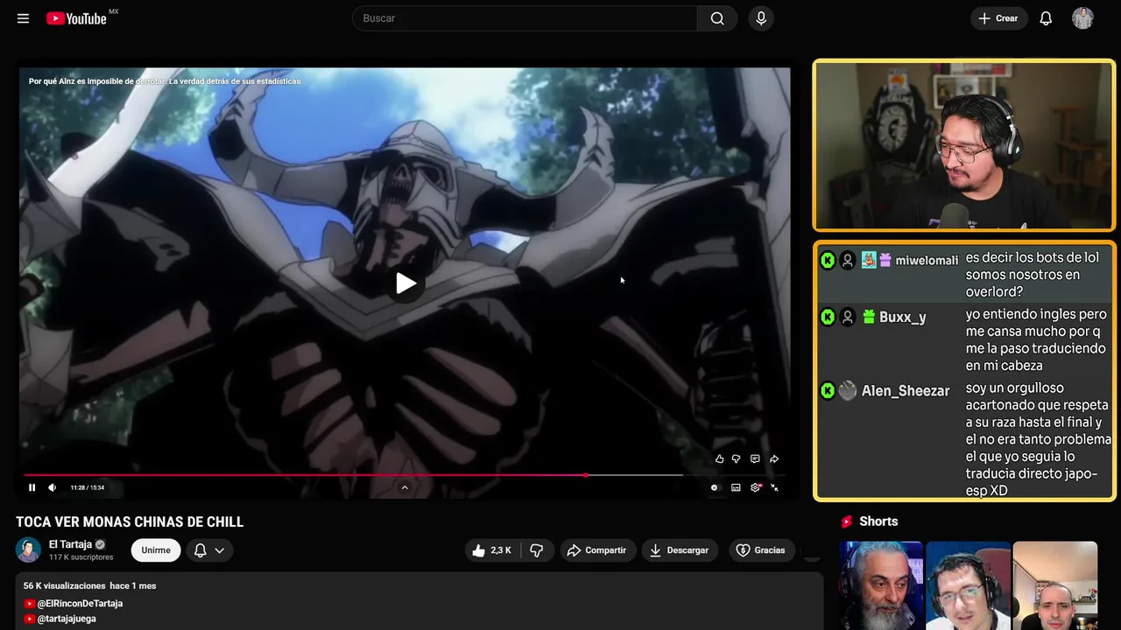Click the Buscar search field
The width and height of the screenshot is (1121, 630).
tap(525, 18)
